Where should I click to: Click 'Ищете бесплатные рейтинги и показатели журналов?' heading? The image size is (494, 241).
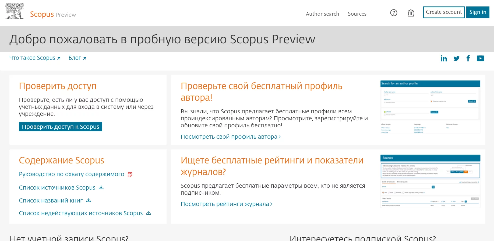(x=272, y=166)
